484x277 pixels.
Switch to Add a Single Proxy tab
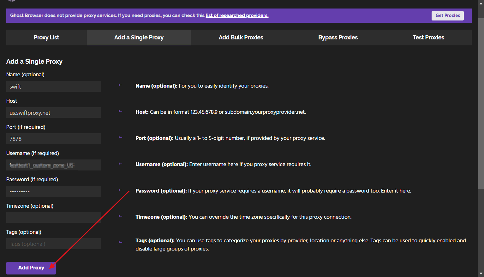point(139,38)
